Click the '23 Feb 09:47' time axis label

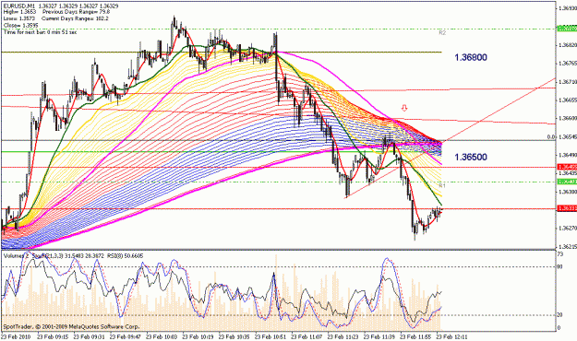click(126, 336)
